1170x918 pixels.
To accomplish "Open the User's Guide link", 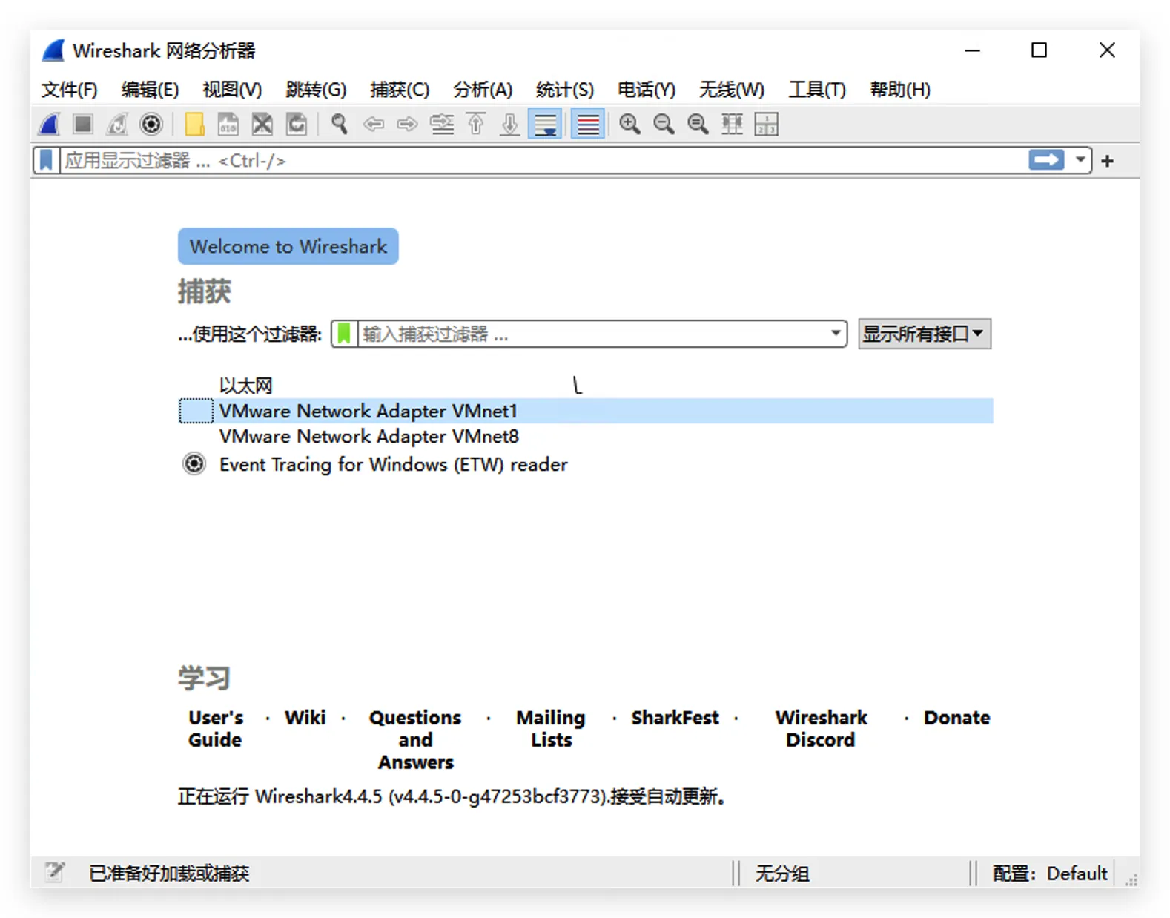I will [215, 729].
